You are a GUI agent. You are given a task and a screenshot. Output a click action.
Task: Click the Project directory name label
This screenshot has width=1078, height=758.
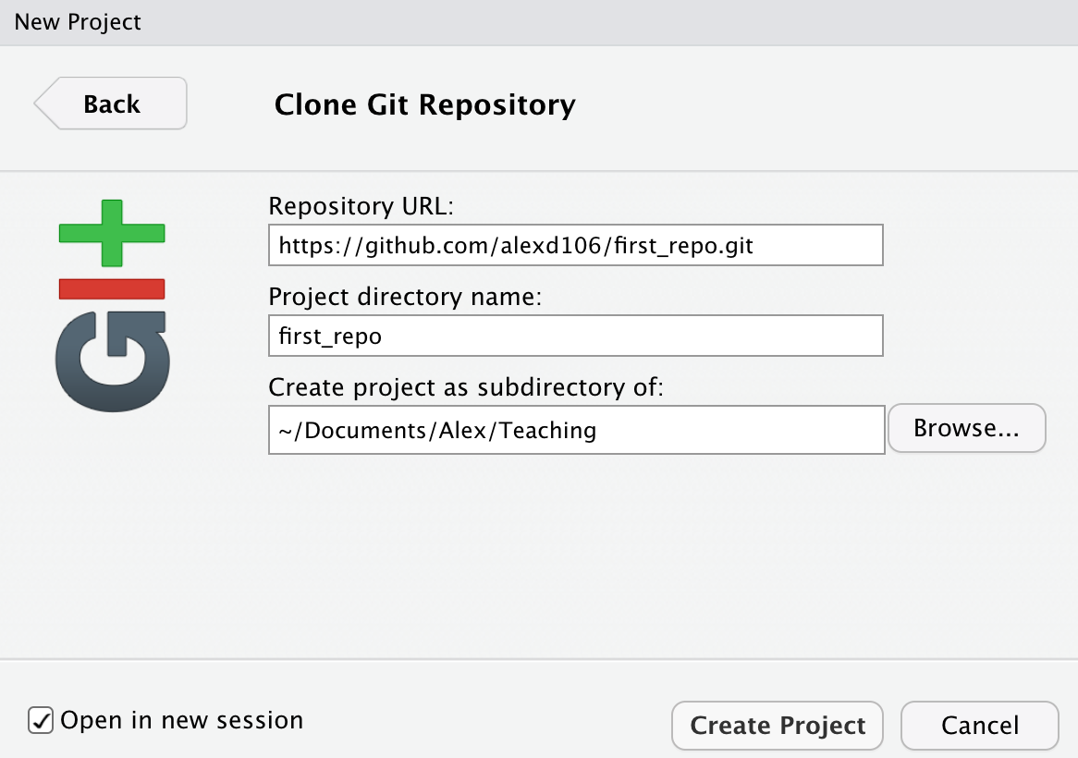[402, 297]
